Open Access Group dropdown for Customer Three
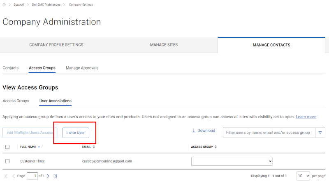This screenshot has width=329, height=183. tap(232, 161)
